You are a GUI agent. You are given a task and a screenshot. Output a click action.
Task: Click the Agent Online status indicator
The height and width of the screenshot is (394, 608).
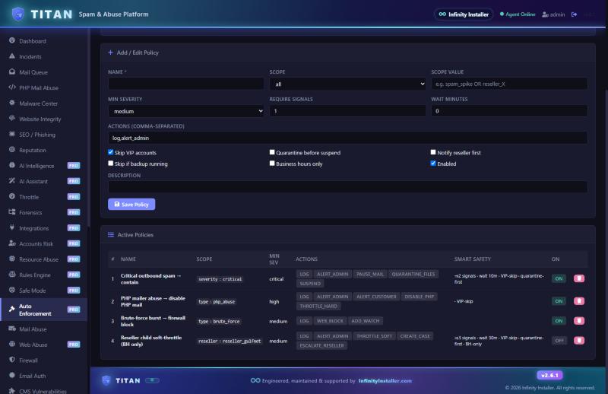[518, 14]
